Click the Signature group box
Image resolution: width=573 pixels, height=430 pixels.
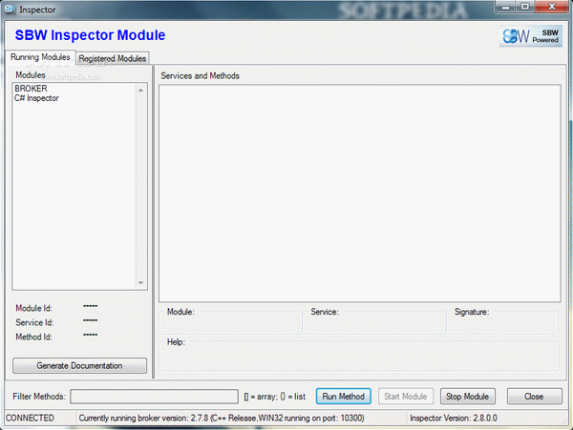[x=502, y=321]
